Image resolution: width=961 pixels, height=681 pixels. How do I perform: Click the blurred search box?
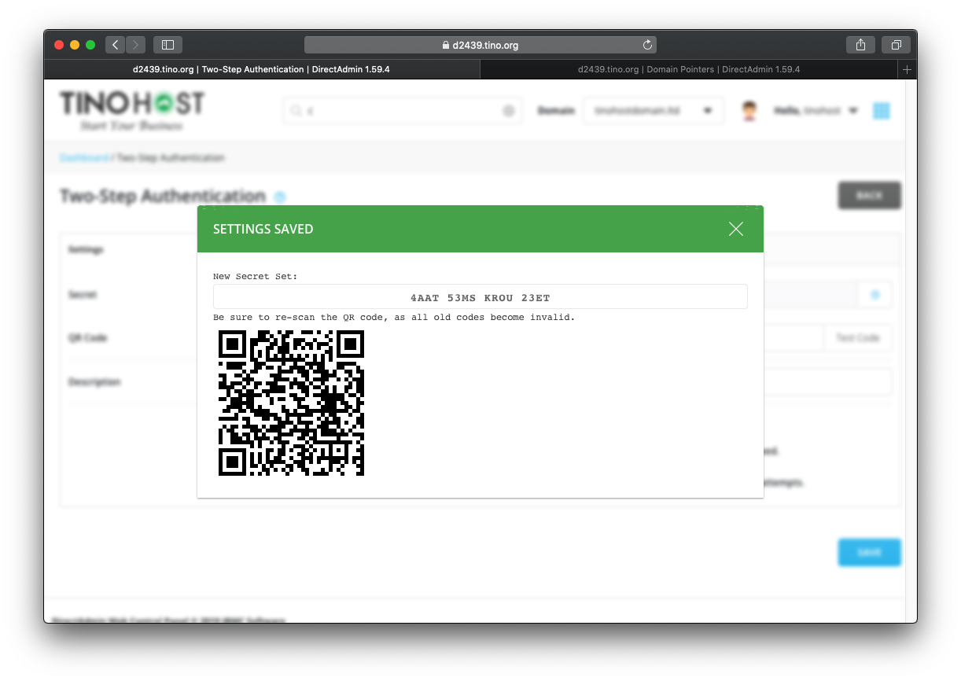[x=403, y=111]
